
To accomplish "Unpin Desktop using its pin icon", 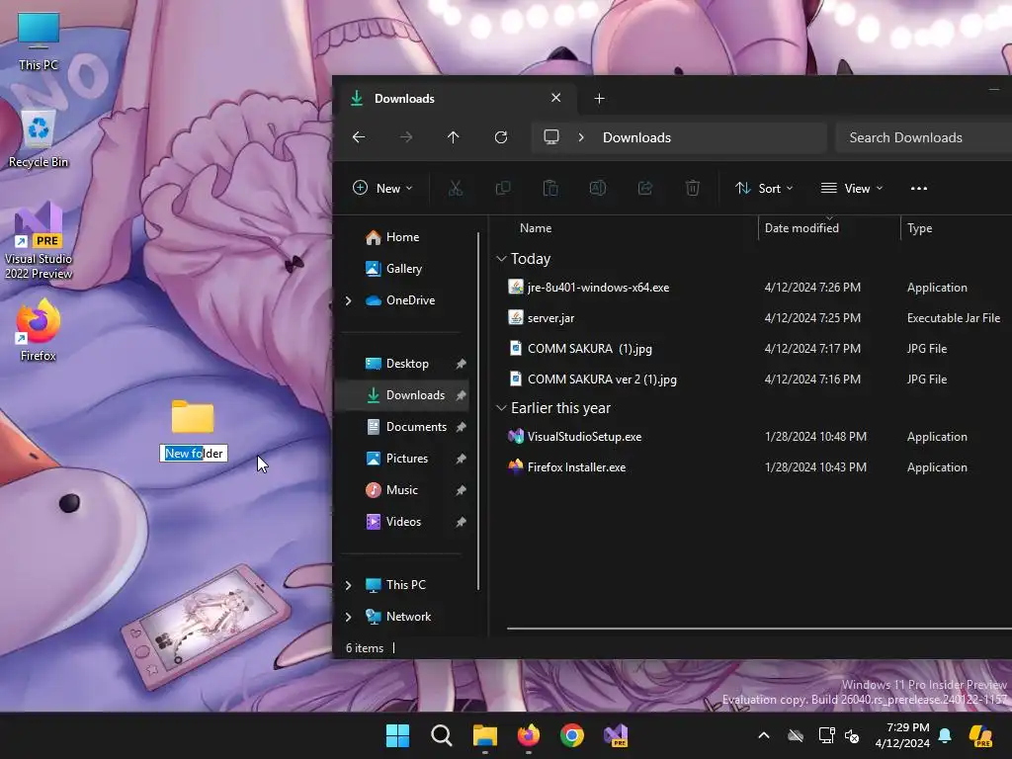I will point(461,364).
